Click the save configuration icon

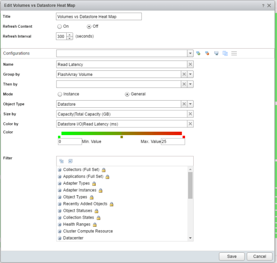[x=216, y=53]
